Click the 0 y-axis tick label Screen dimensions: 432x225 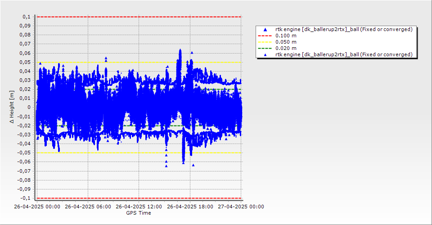pyautogui.click(x=29, y=108)
